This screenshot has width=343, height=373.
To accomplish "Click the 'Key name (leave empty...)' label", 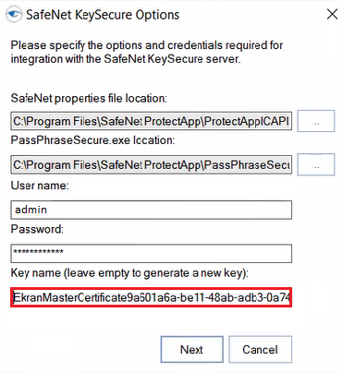I will coord(129,273).
